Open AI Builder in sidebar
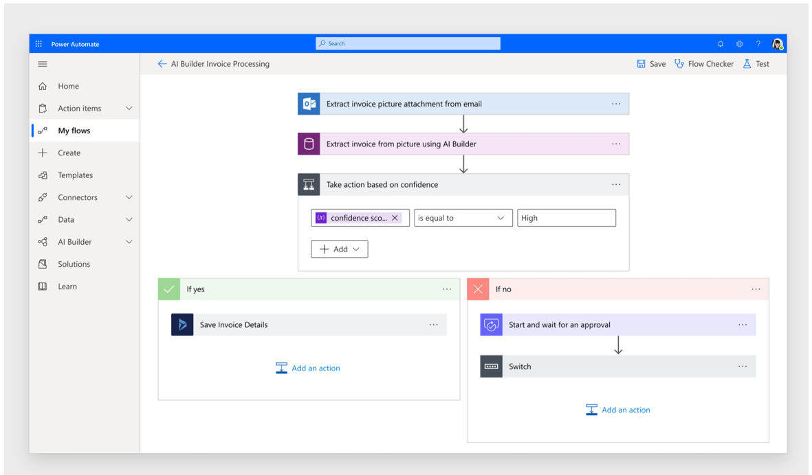The image size is (812, 475). (74, 242)
